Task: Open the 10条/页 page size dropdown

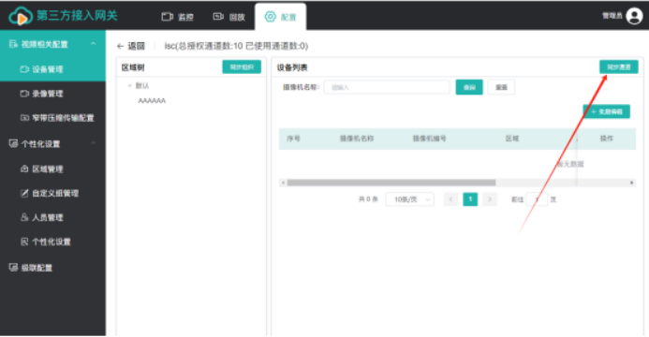Action: point(410,199)
